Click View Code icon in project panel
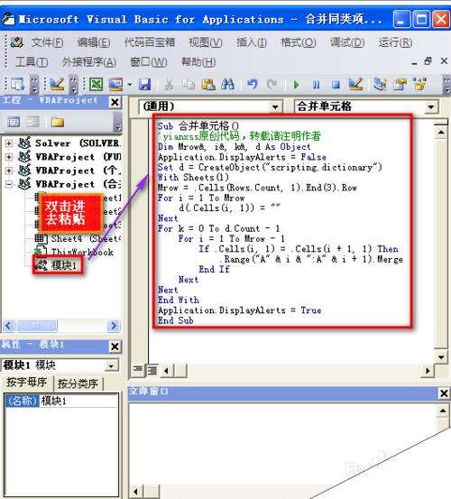This screenshot has width=451, height=499. pos(14,122)
